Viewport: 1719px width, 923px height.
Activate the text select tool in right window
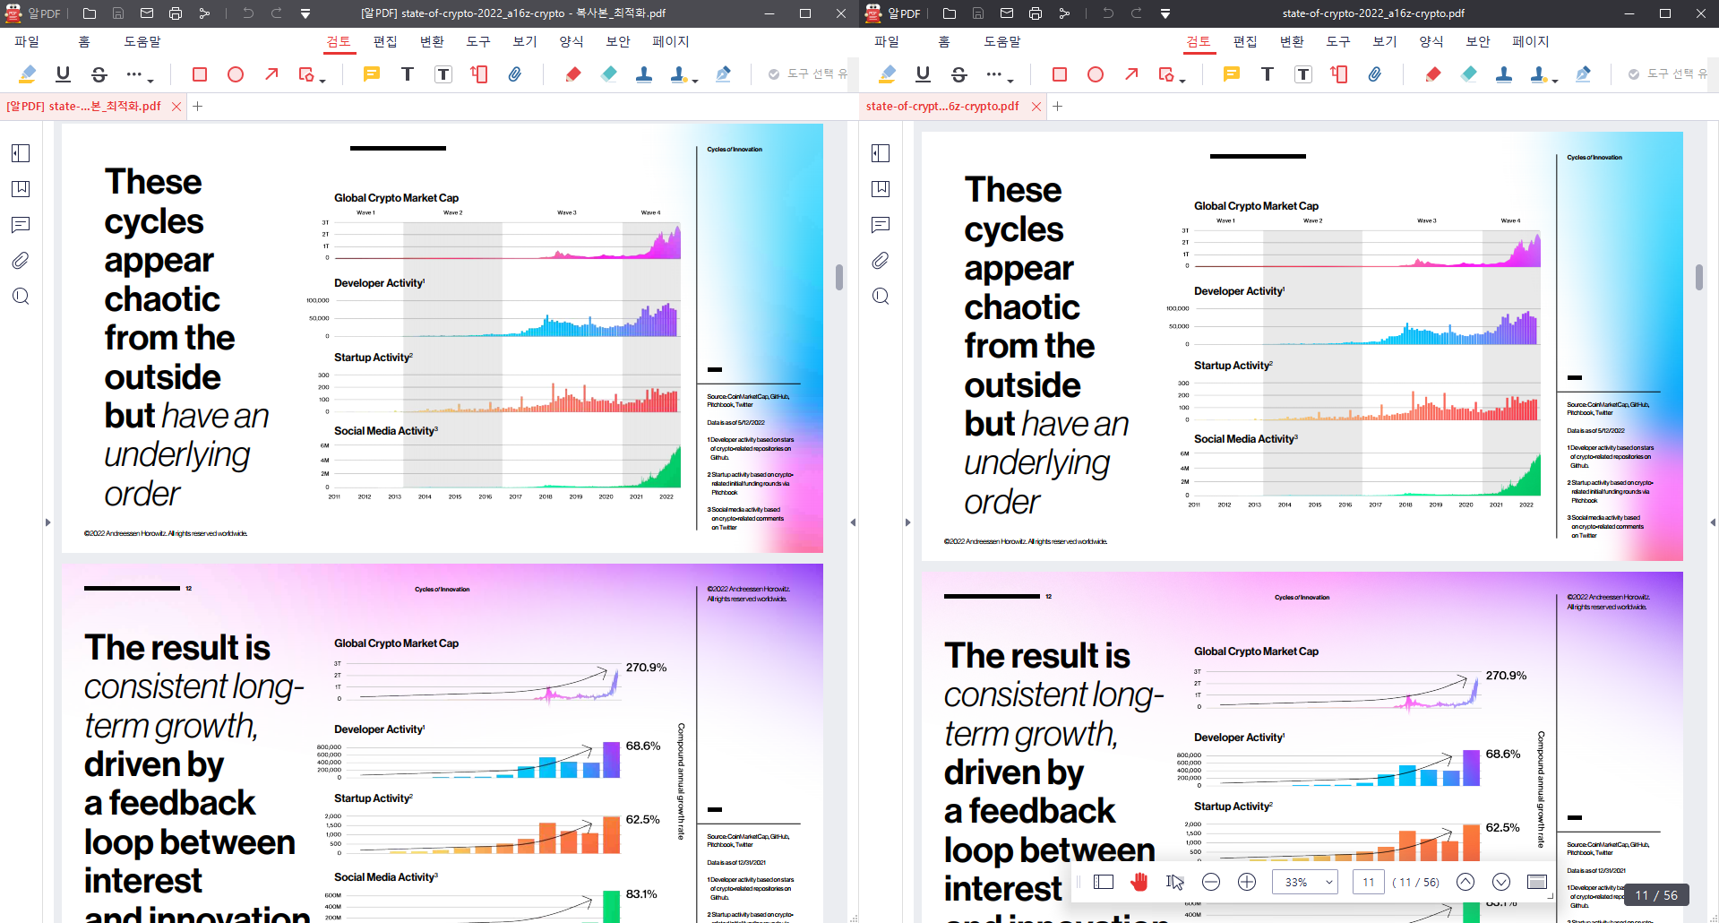click(x=1175, y=882)
